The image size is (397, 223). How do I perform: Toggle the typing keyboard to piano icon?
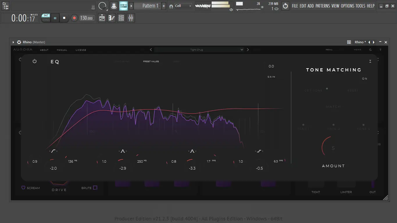pyautogui.click(x=124, y=6)
